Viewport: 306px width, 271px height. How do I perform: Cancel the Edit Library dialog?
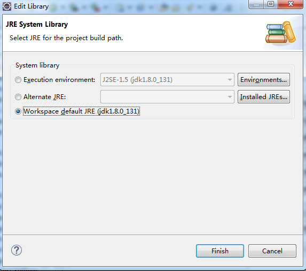pyautogui.click(x=272, y=251)
